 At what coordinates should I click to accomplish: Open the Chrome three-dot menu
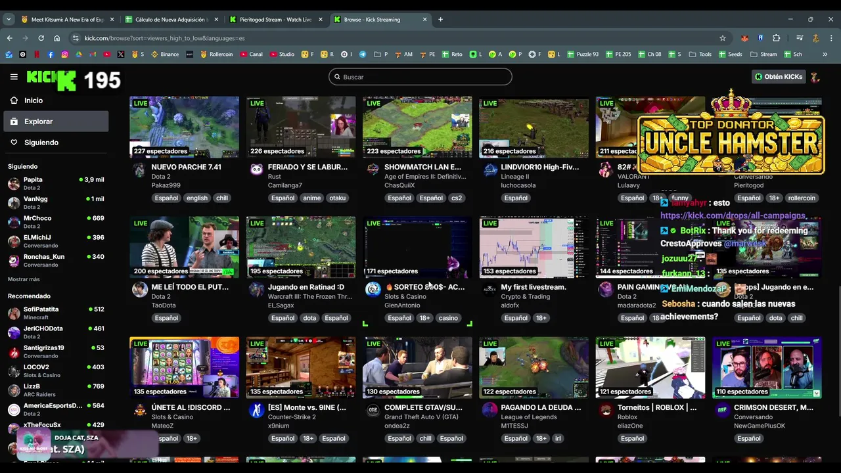click(x=831, y=38)
